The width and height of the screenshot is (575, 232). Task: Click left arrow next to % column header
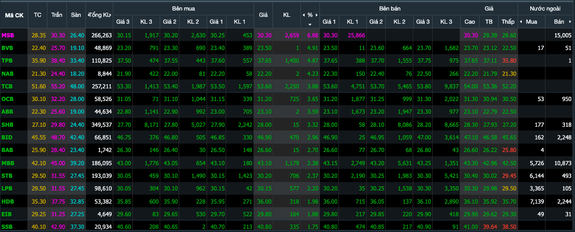(x=304, y=15)
